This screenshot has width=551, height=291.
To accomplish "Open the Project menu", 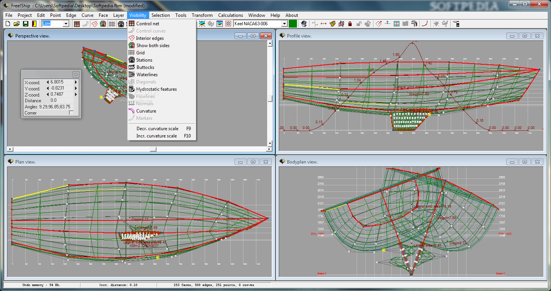I will 25,15.
